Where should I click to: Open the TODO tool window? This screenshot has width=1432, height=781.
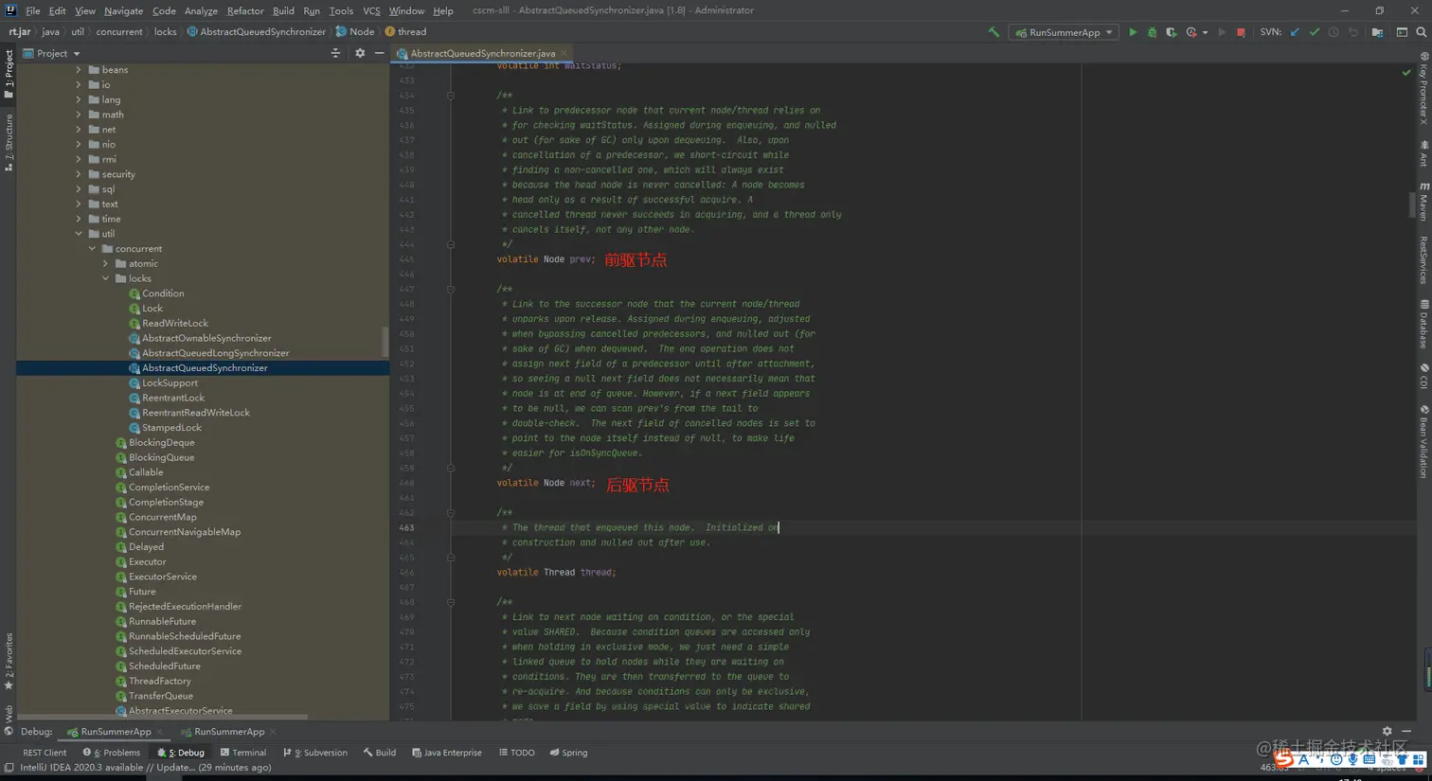coord(517,753)
